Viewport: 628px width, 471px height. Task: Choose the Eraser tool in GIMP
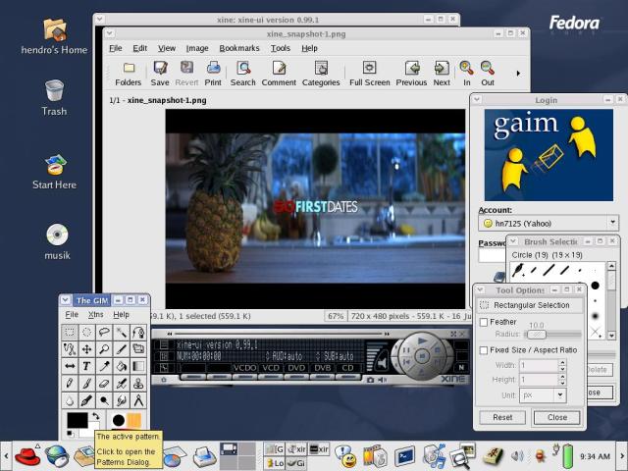[x=104, y=384]
